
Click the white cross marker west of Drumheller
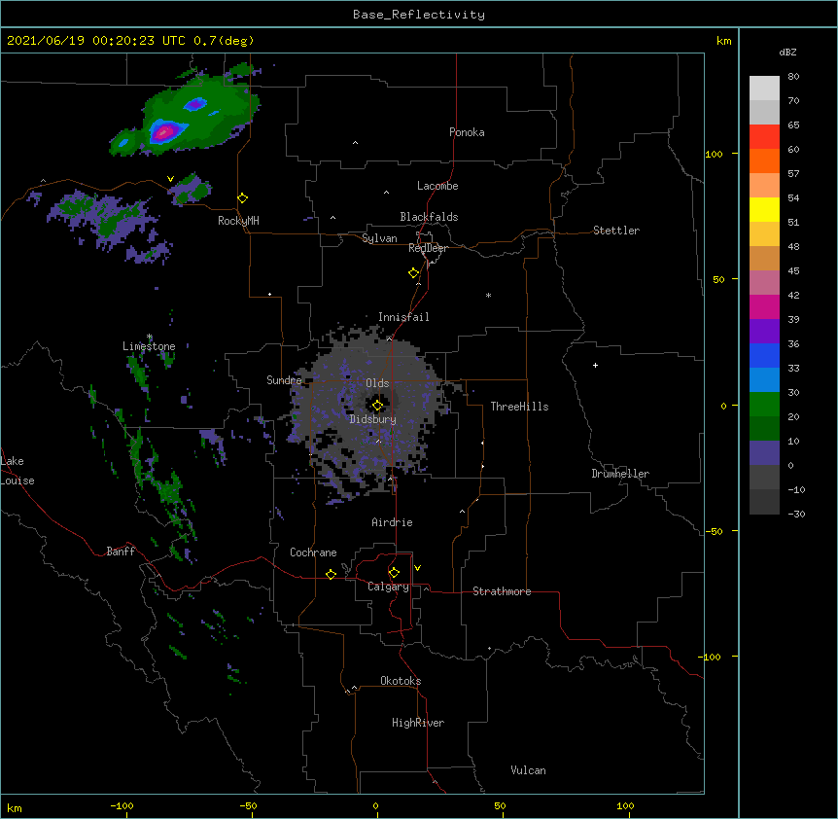[x=595, y=365]
